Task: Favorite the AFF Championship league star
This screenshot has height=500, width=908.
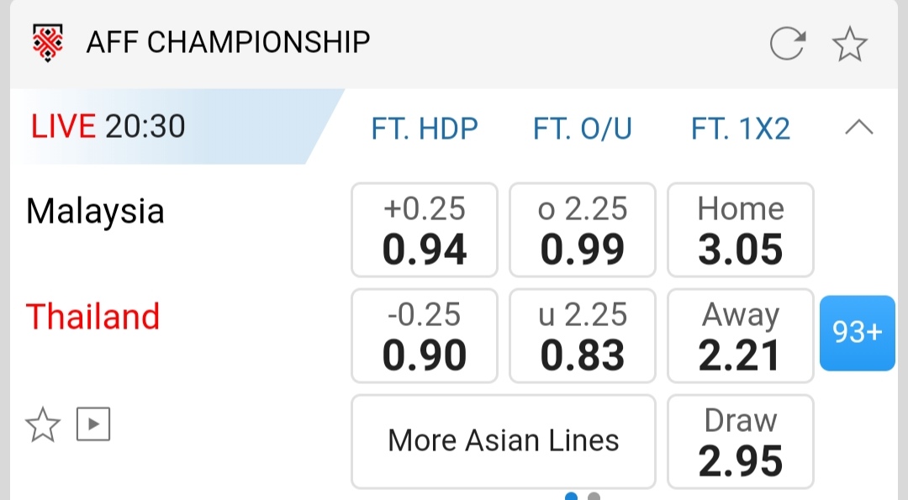Action: (x=850, y=44)
